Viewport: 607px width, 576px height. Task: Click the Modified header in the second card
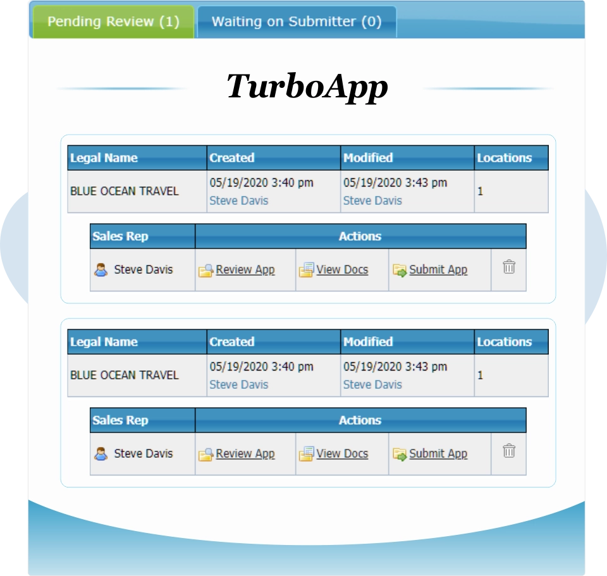407,342
